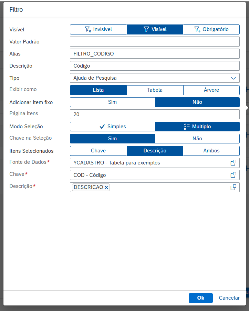Show Ambos in Itens Selecionados

[211, 151]
